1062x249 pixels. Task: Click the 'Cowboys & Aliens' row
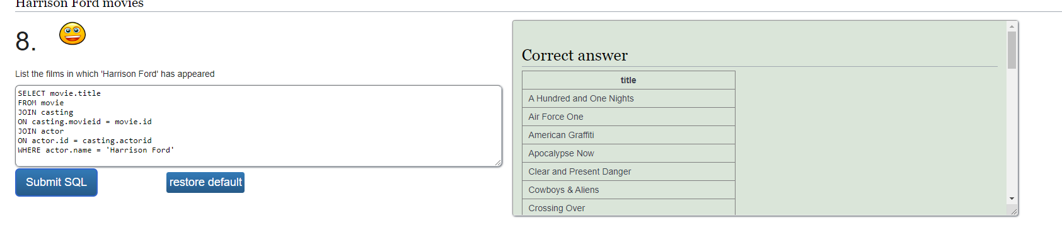628,190
